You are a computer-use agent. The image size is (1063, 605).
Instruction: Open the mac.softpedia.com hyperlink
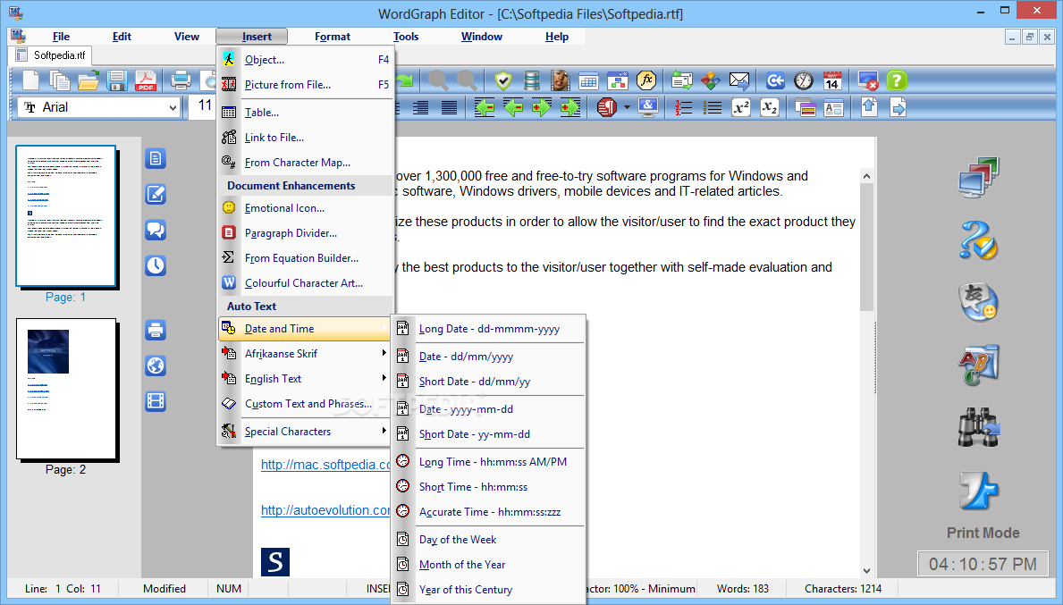pos(325,465)
